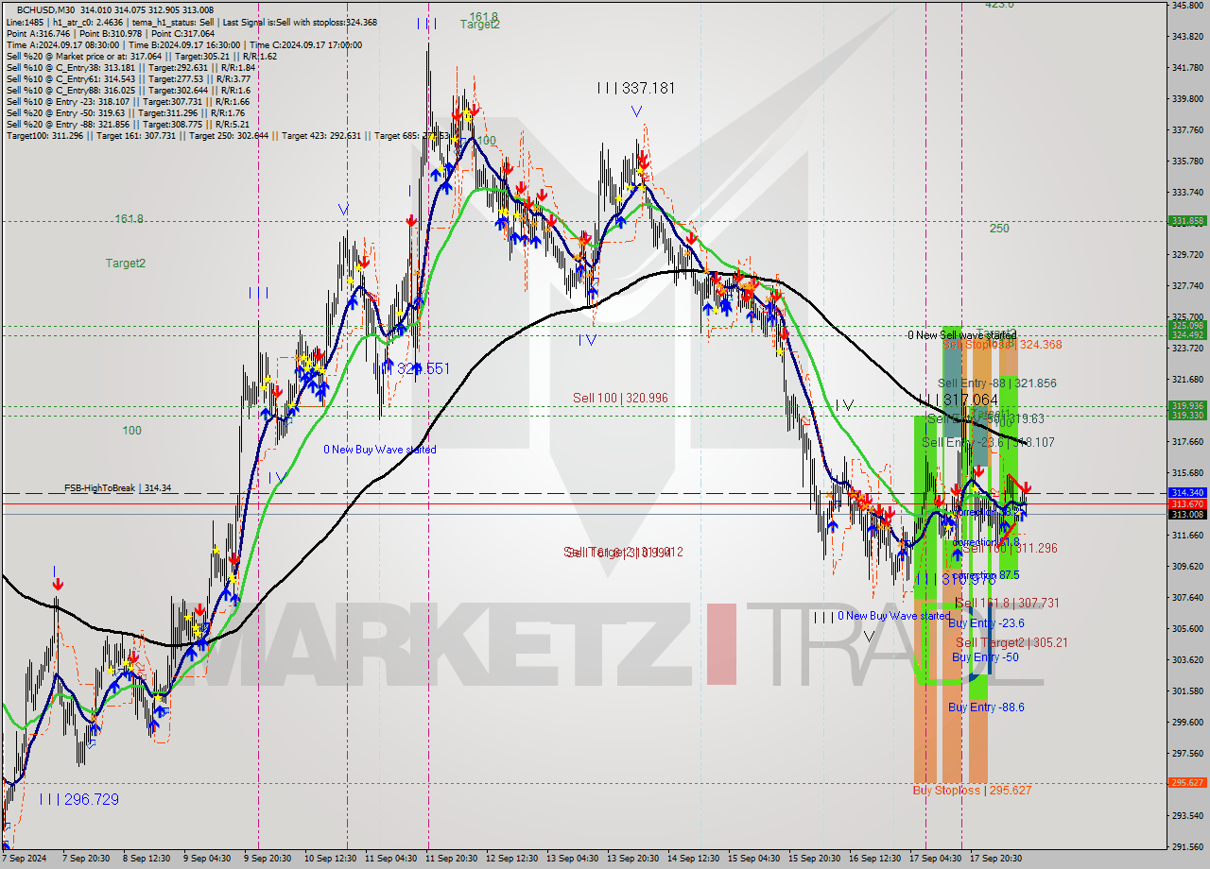Screen dimensions: 1210x869
Task: Select the Buy Entry -88.6 label
Action: click(x=986, y=707)
